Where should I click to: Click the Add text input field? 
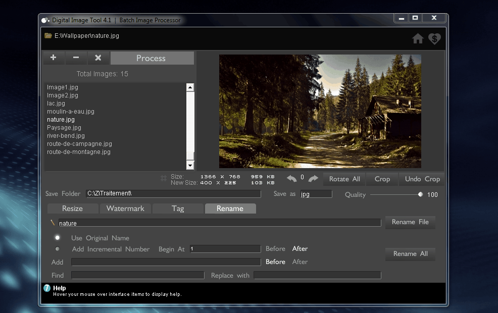166,262
